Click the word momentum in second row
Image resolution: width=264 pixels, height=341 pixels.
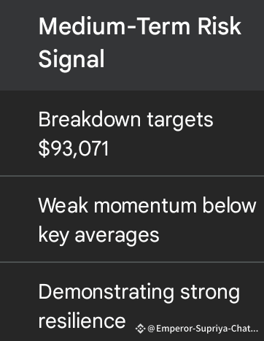click(x=145, y=206)
